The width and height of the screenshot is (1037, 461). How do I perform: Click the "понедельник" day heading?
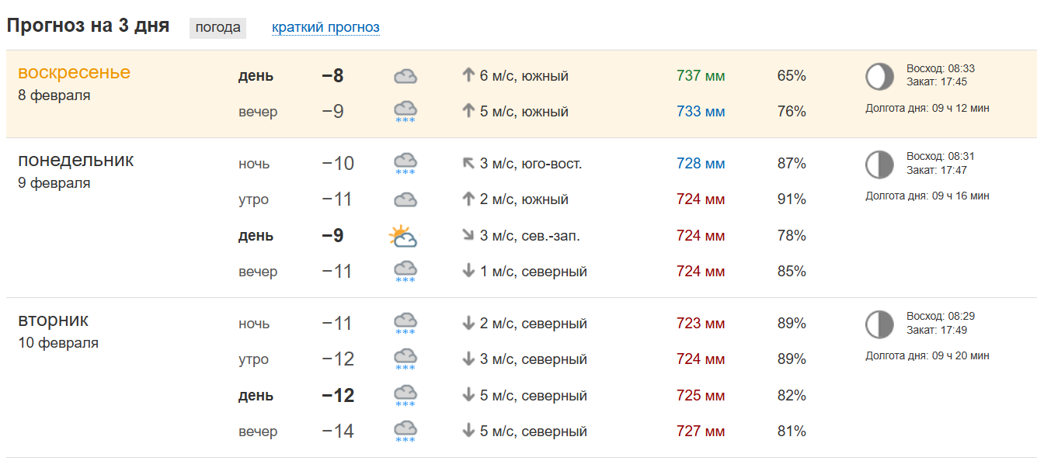coord(75,160)
